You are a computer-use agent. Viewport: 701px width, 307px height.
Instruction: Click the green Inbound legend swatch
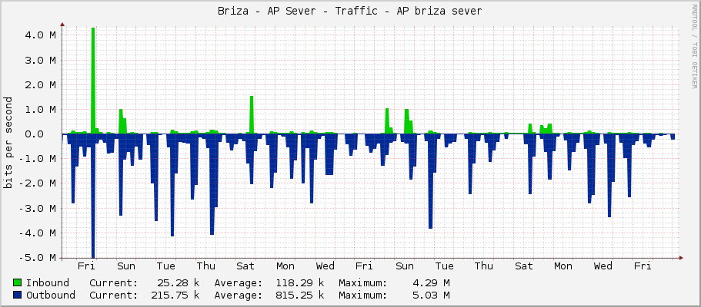(x=18, y=283)
